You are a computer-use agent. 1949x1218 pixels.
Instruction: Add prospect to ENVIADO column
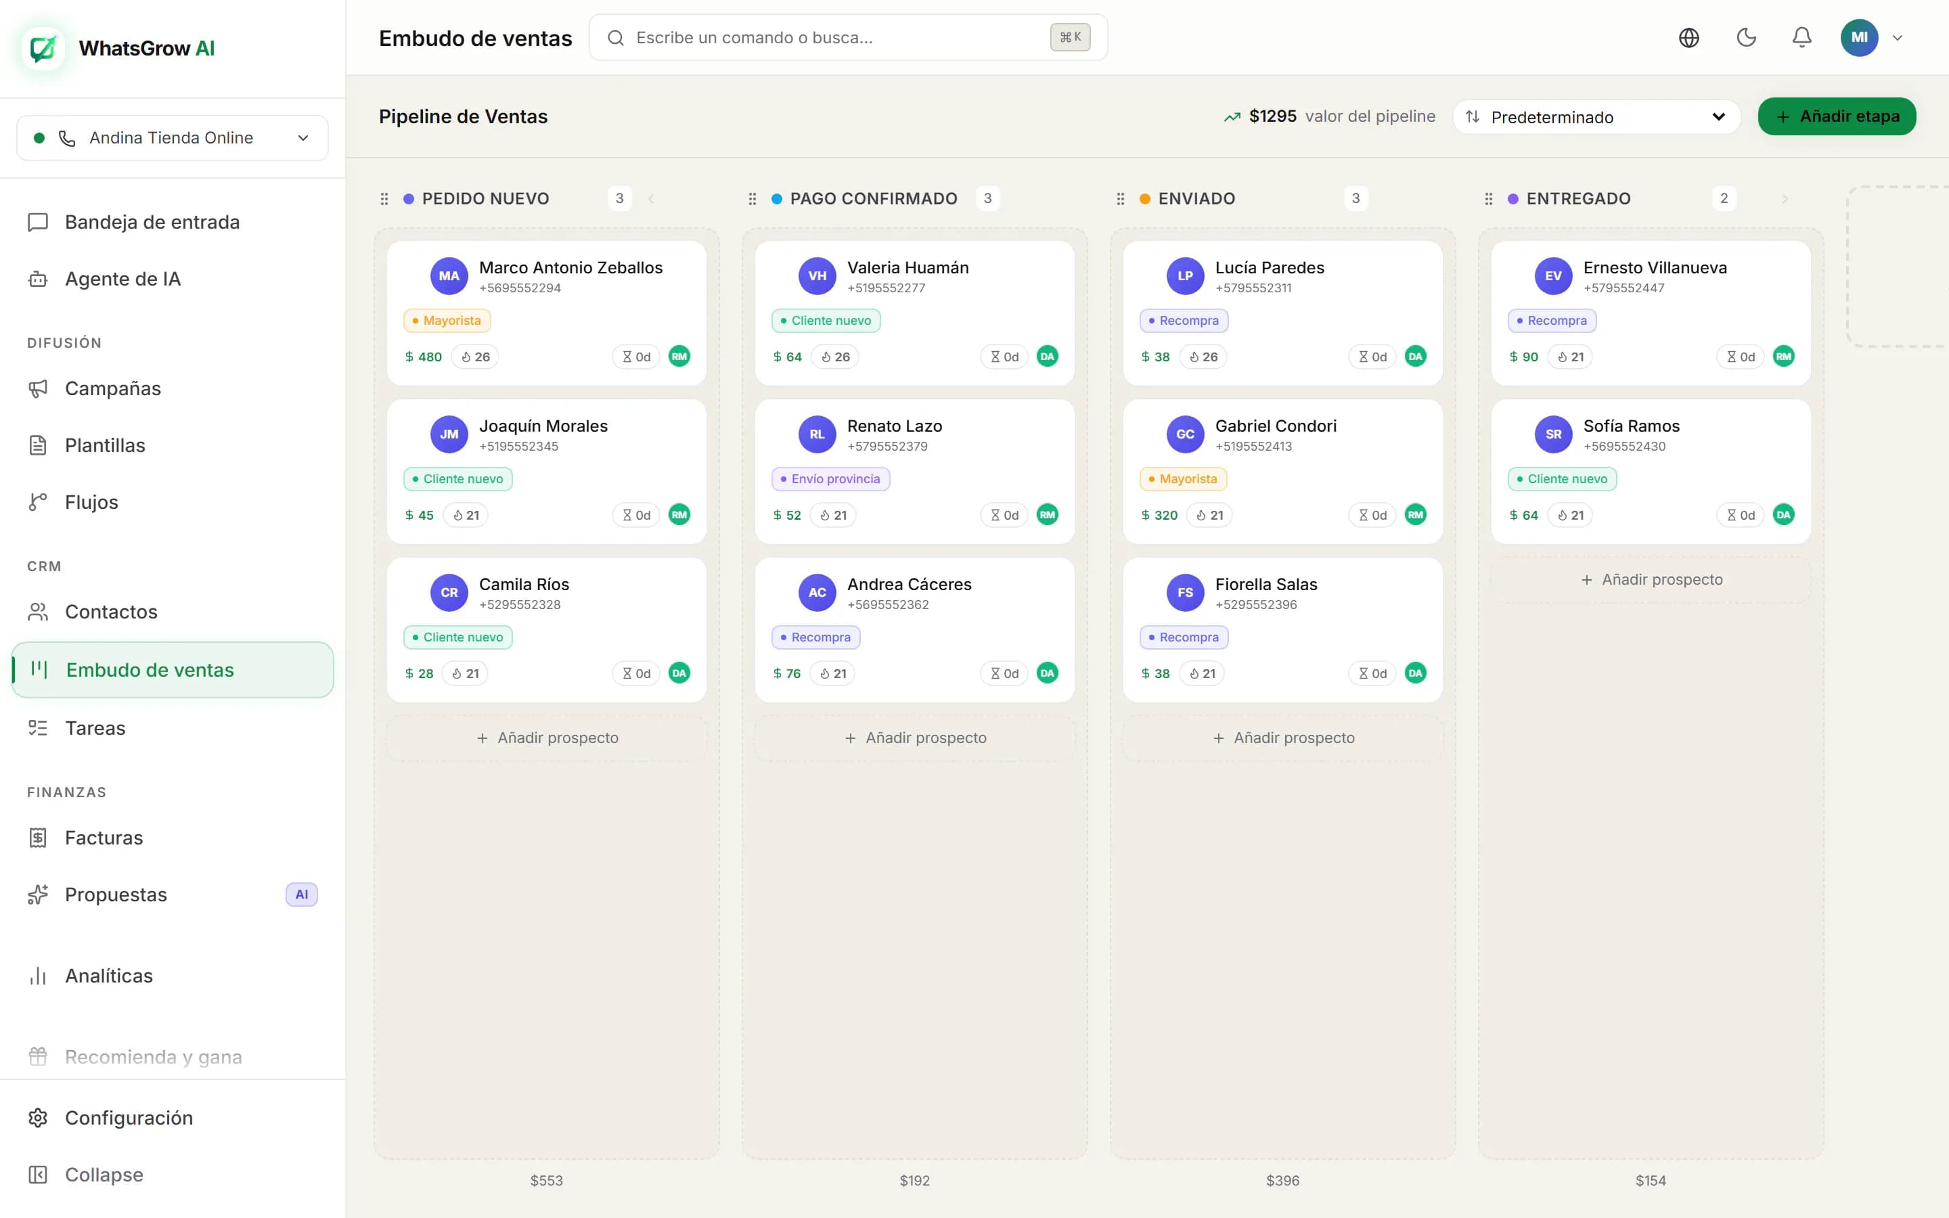pos(1283,738)
